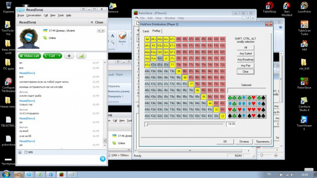Toggle the KTo hand cell
317x178 pixels.
(153, 65)
